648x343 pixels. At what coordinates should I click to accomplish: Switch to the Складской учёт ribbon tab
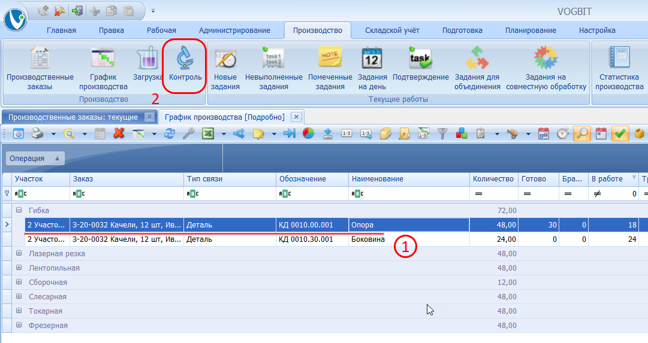click(x=393, y=31)
